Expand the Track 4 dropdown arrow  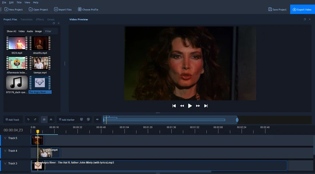[5, 151]
